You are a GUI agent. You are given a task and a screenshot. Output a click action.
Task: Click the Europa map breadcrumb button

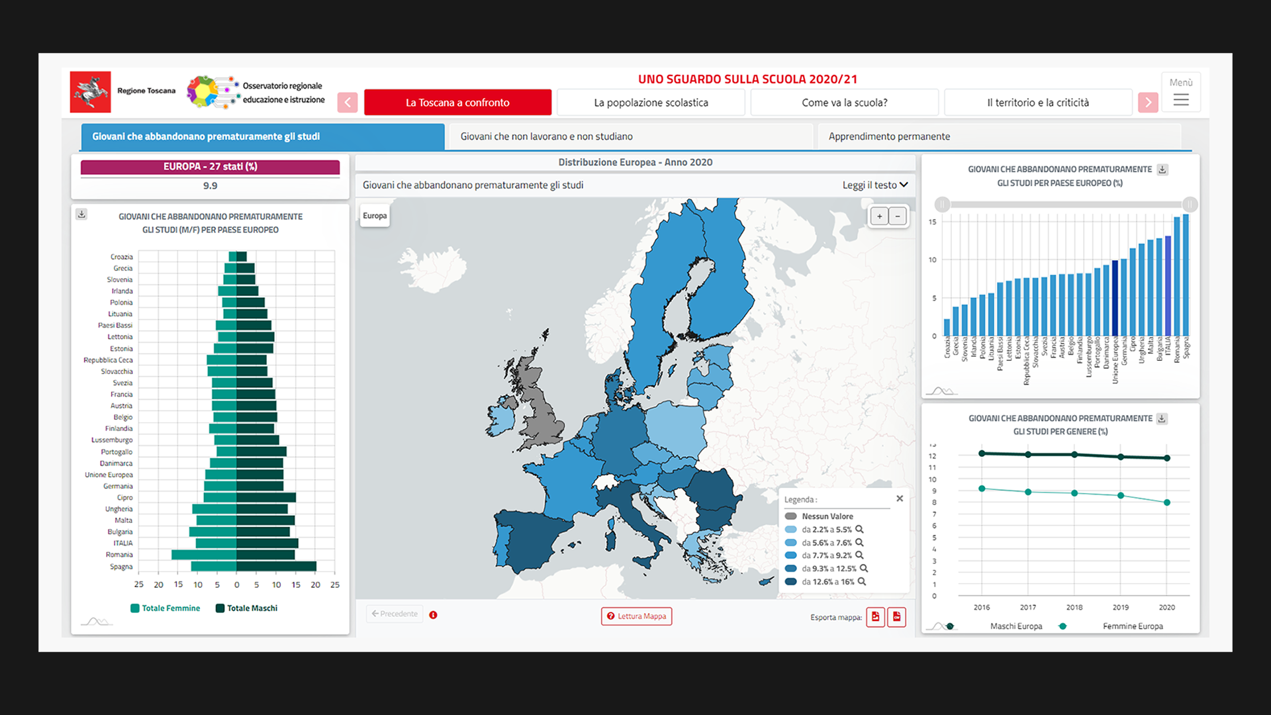[x=375, y=216]
